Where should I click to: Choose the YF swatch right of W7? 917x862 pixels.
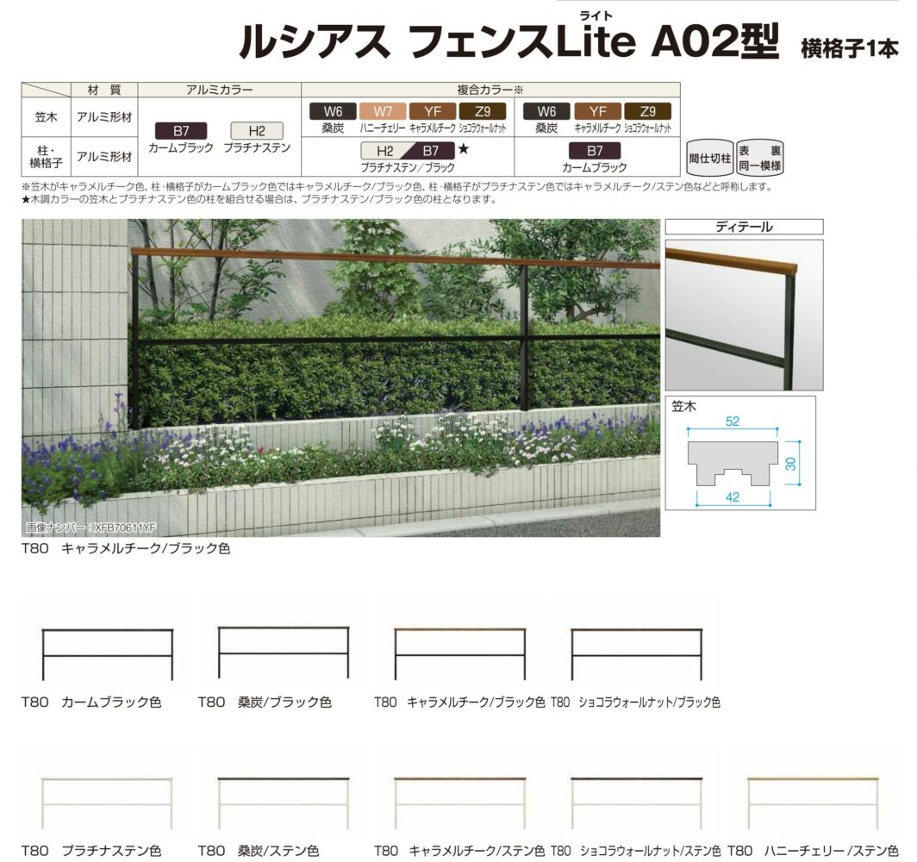click(433, 111)
